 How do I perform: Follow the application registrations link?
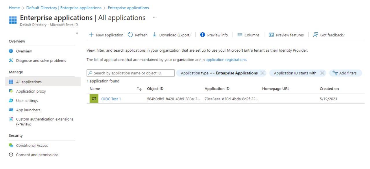tap(226, 60)
